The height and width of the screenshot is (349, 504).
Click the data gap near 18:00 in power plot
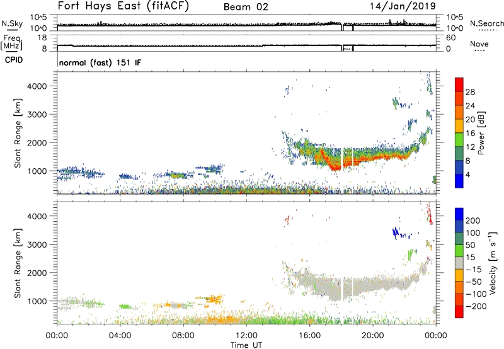pos(341,157)
